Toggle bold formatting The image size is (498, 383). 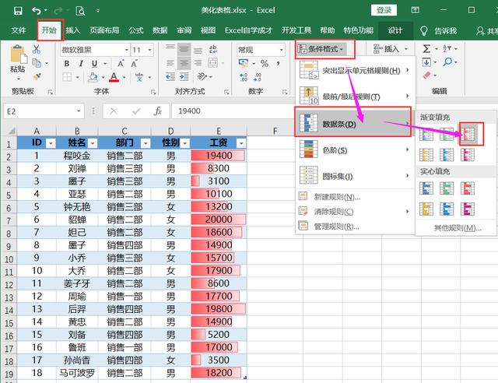(x=67, y=64)
